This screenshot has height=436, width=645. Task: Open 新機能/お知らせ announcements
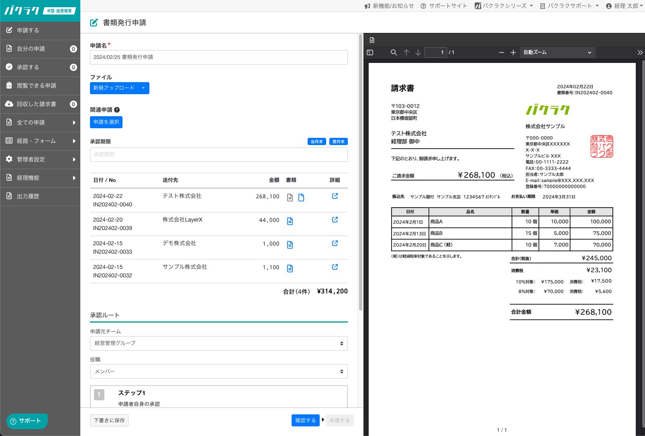[389, 6]
